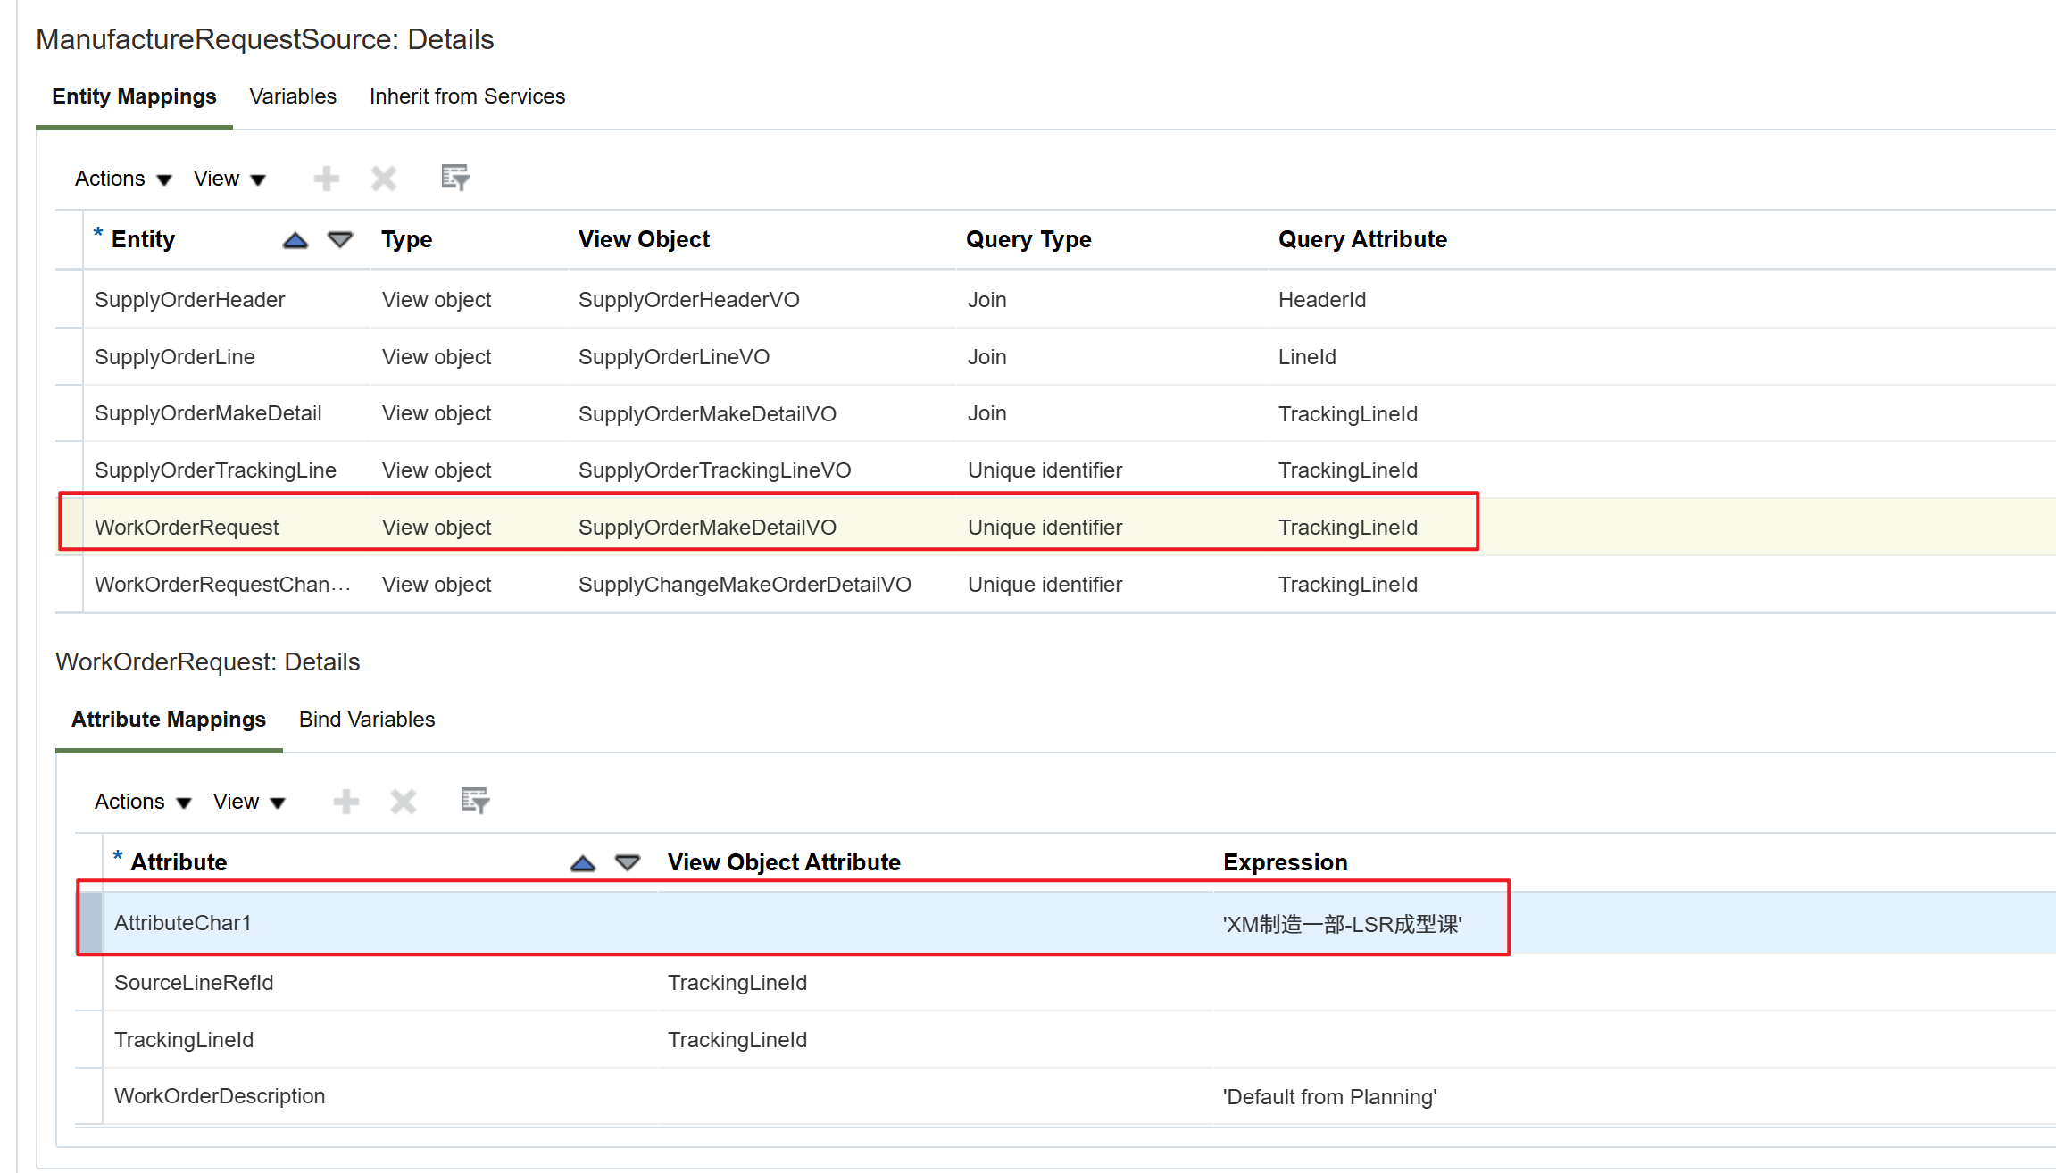The height and width of the screenshot is (1173, 2056).
Task: Open the View menu above the entity table
Action: tap(227, 178)
